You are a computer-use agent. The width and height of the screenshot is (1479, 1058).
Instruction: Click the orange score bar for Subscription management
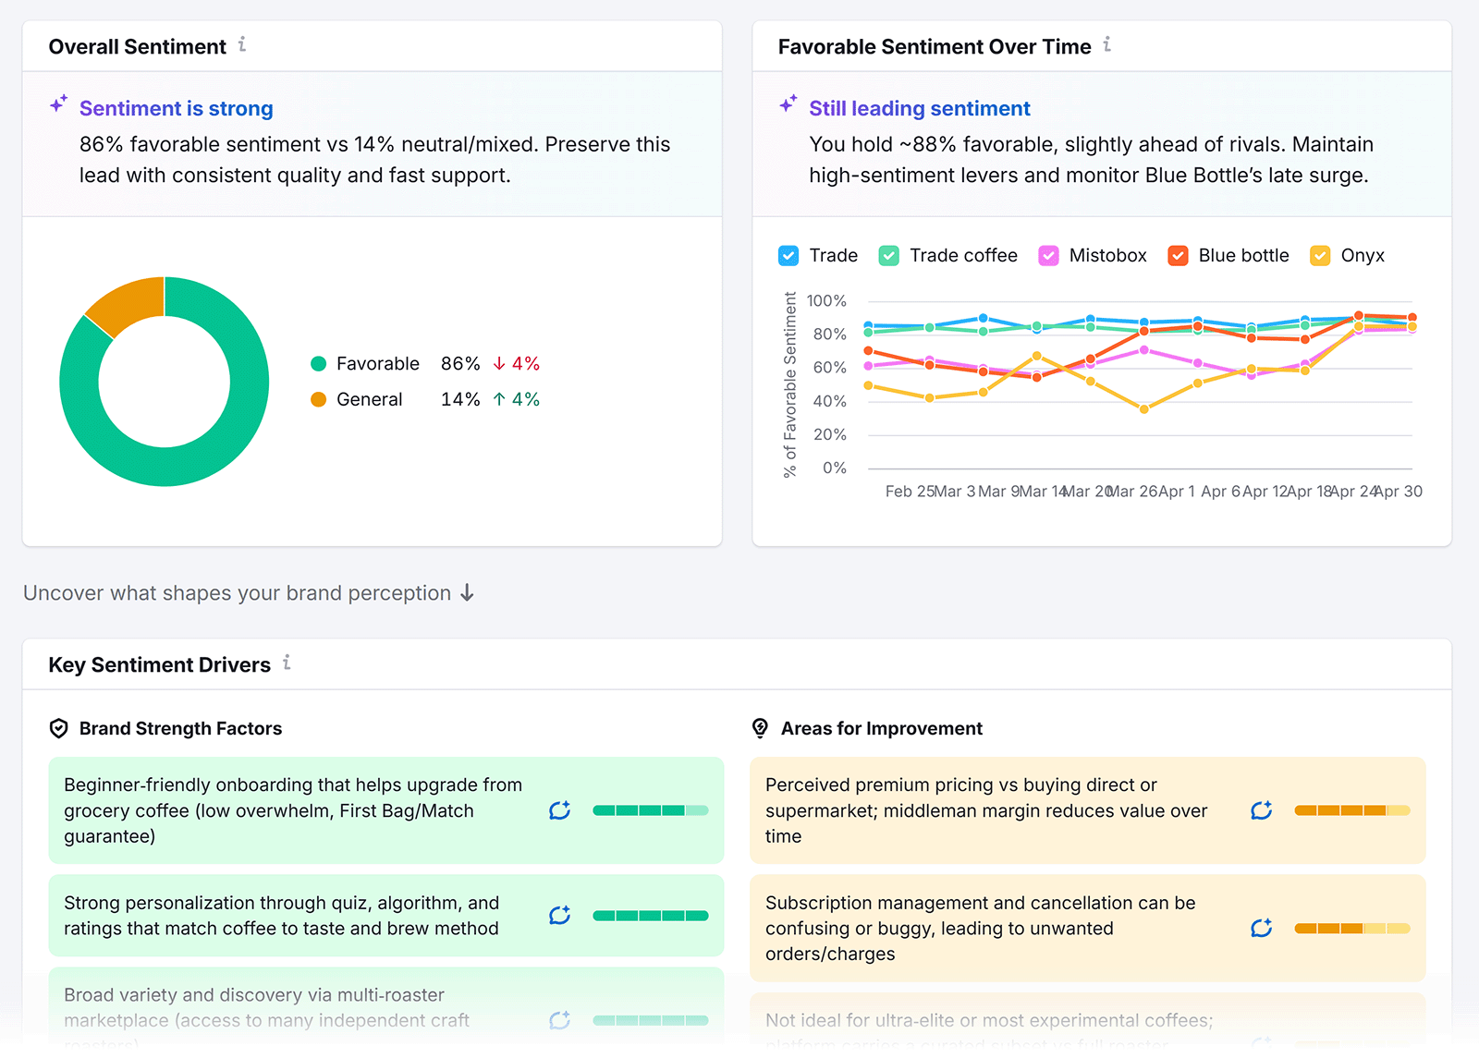point(1352,929)
